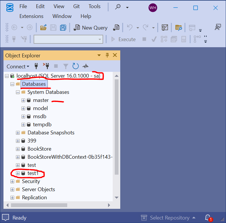Image resolution: width=226 pixels, height=223 pixels.
Task: Open the Redo history dropdown arrow
Action: click(153, 28)
